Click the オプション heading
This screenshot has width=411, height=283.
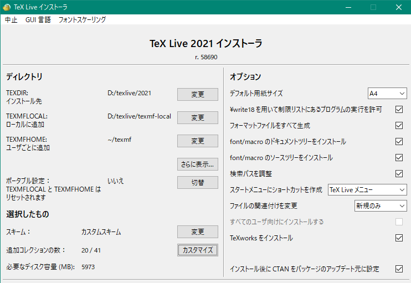(245, 76)
